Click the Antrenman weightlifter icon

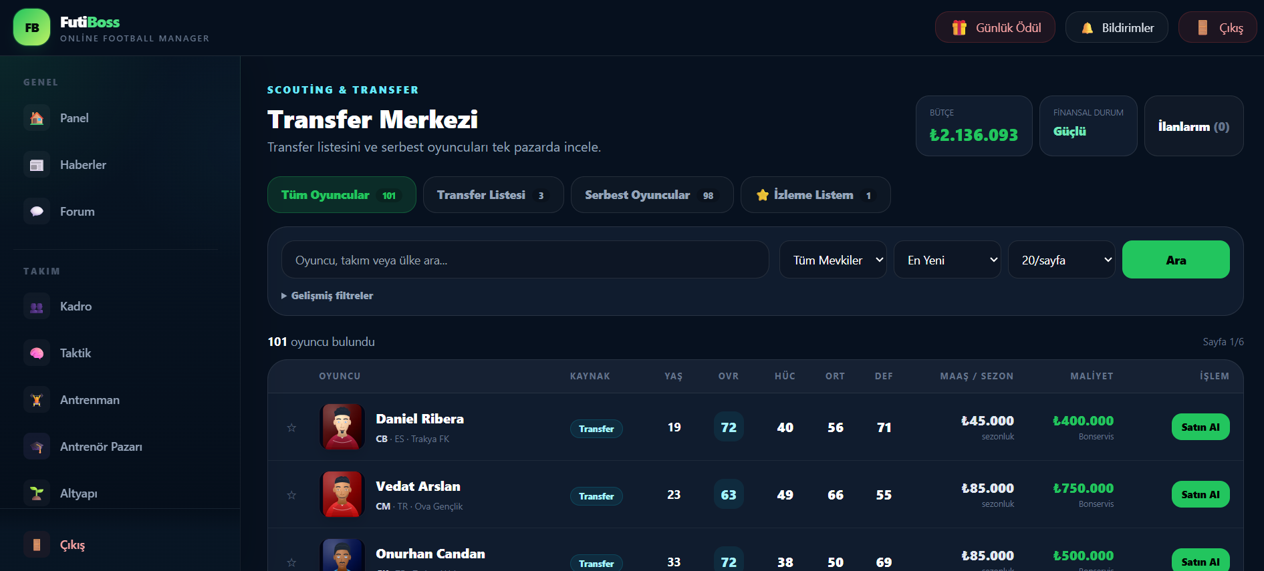[x=37, y=400]
